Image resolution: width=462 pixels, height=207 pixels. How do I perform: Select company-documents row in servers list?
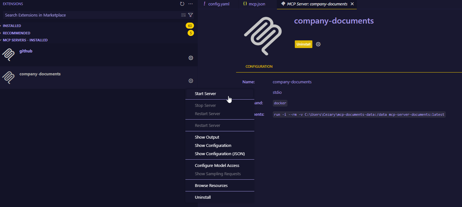(99, 78)
